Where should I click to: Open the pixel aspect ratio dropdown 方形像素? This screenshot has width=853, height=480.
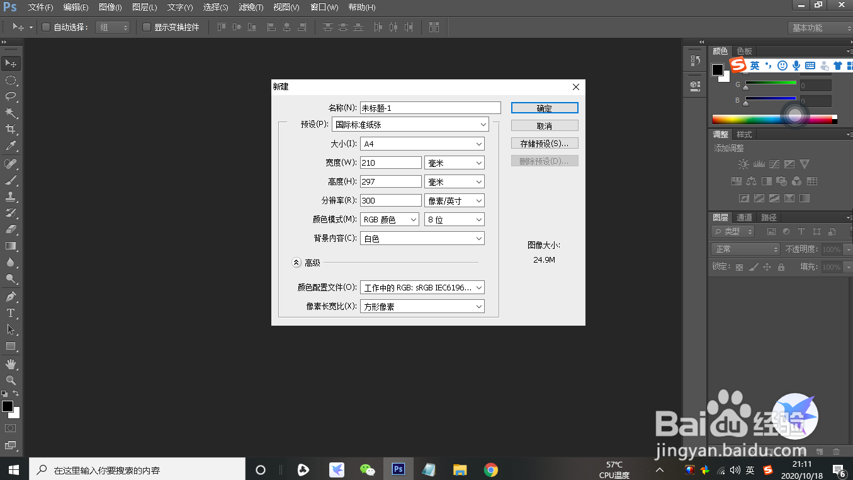pos(422,306)
